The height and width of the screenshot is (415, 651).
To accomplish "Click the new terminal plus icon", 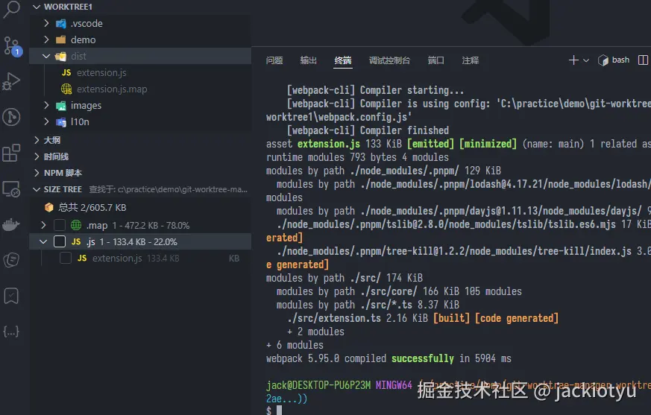I will [573, 60].
